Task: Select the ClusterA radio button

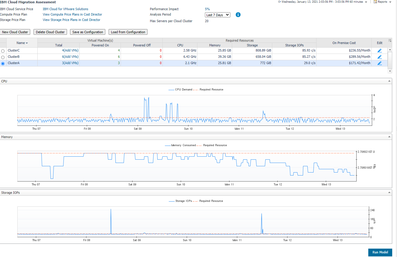Action: [3, 64]
